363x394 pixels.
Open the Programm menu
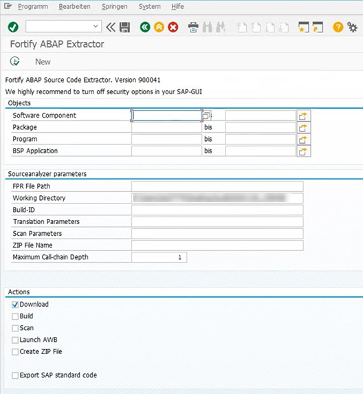pyautogui.click(x=33, y=7)
